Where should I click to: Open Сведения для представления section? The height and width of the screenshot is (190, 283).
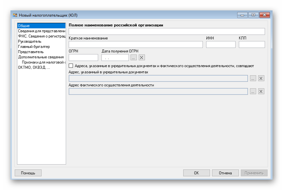[41, 31]
